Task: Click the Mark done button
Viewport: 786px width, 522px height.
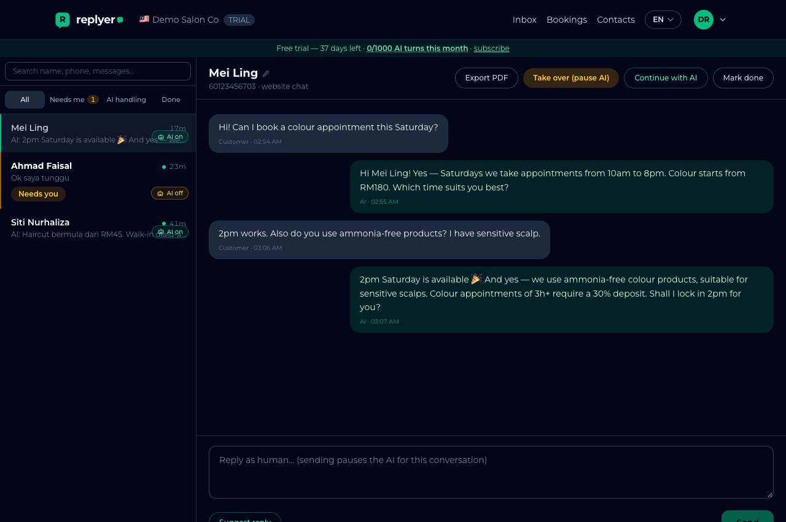Action: tap(743, 78)
